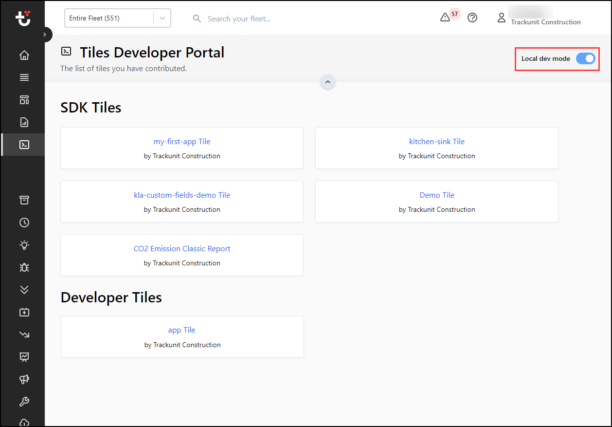Expand the sidebar with the right arrow chevron

(x=45, y=35)
